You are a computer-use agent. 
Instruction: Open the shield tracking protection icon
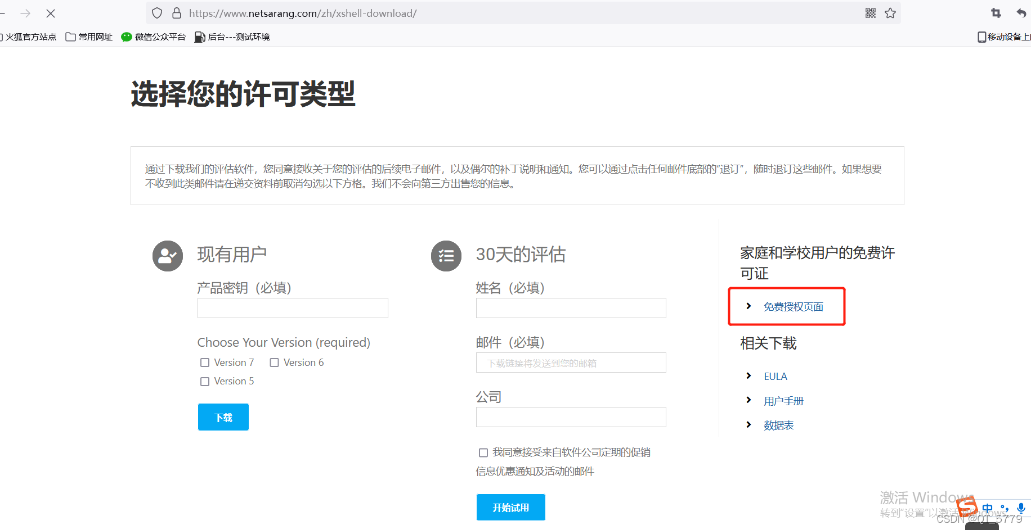tap(157, 13)
